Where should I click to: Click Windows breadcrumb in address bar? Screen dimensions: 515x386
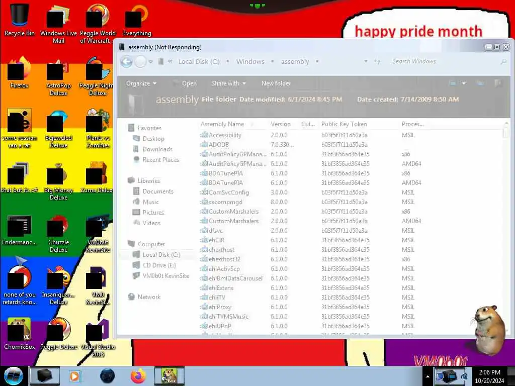coord(250,61)
